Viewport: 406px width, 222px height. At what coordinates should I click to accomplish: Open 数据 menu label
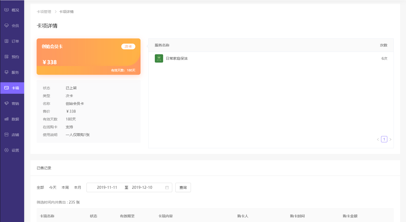coord(15,119)
